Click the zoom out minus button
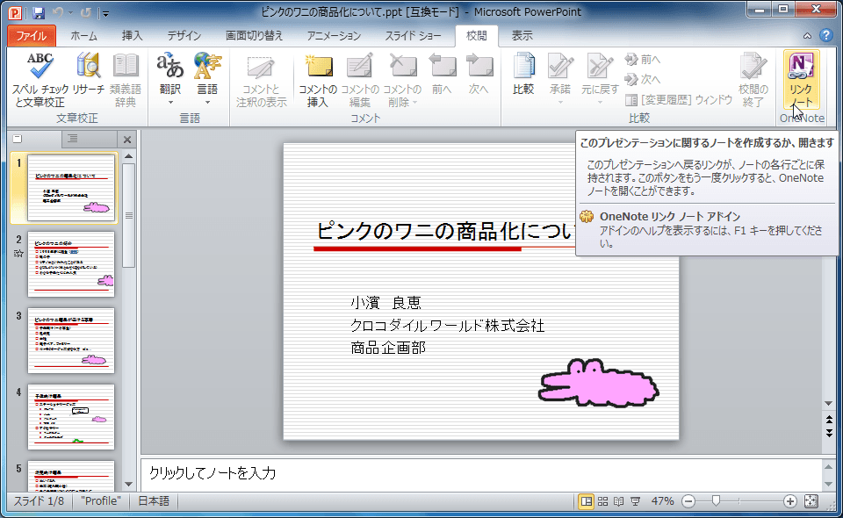Viewport: 843px width, 518px height. (688, 501)
